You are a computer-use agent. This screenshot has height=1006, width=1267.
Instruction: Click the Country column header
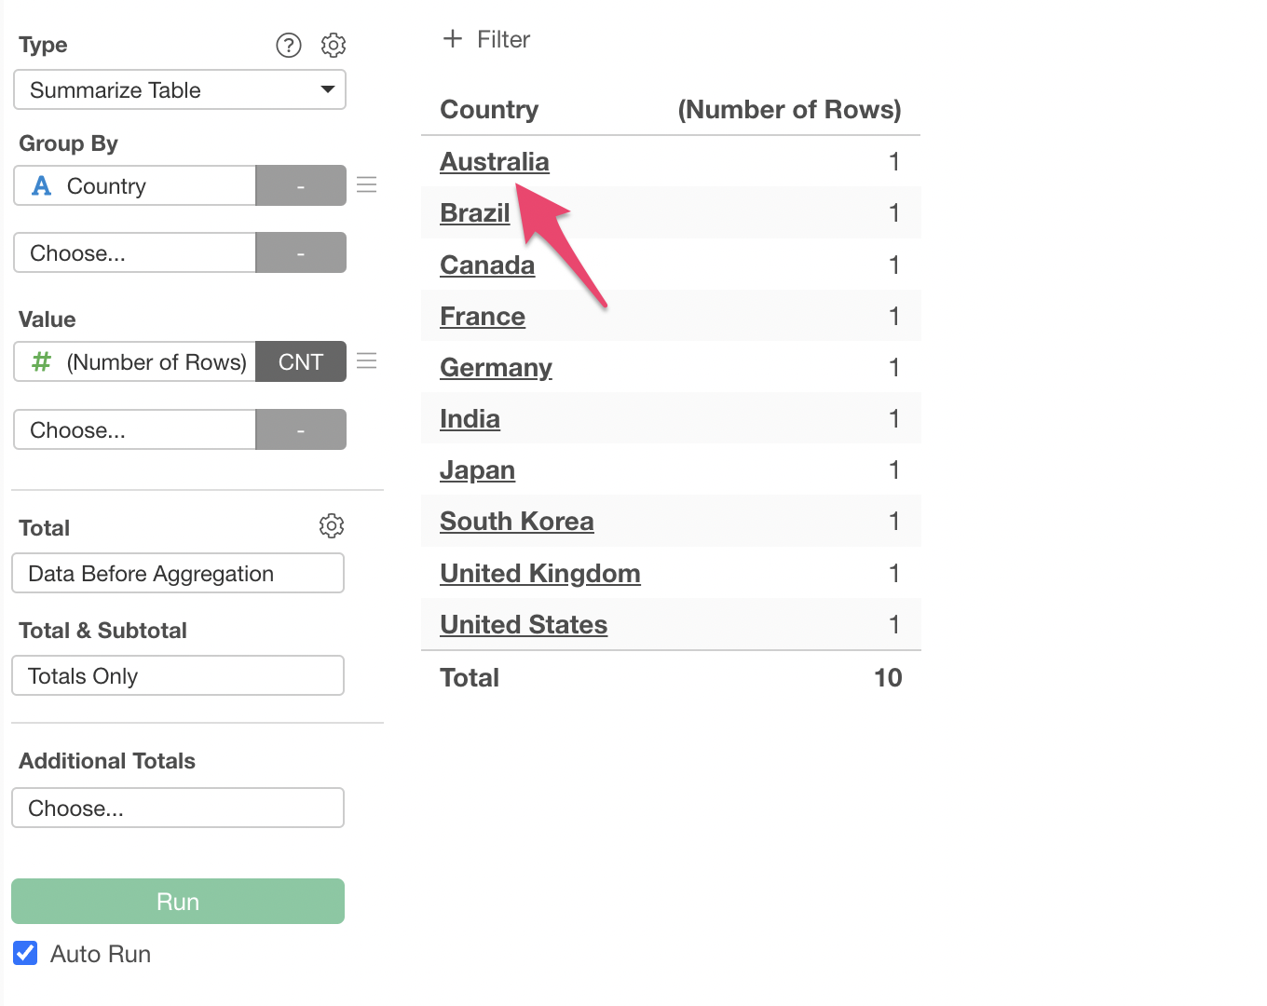pyautogui.click(x=489, y=110)
